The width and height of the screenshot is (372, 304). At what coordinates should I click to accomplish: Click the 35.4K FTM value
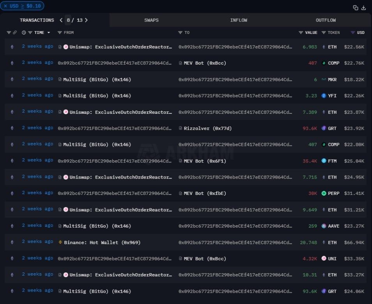pyautogui.click(x=310, y=161)
